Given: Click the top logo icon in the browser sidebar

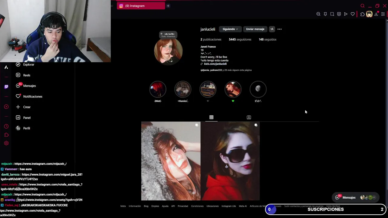Looking at the screenshot, I should [6, 67].
